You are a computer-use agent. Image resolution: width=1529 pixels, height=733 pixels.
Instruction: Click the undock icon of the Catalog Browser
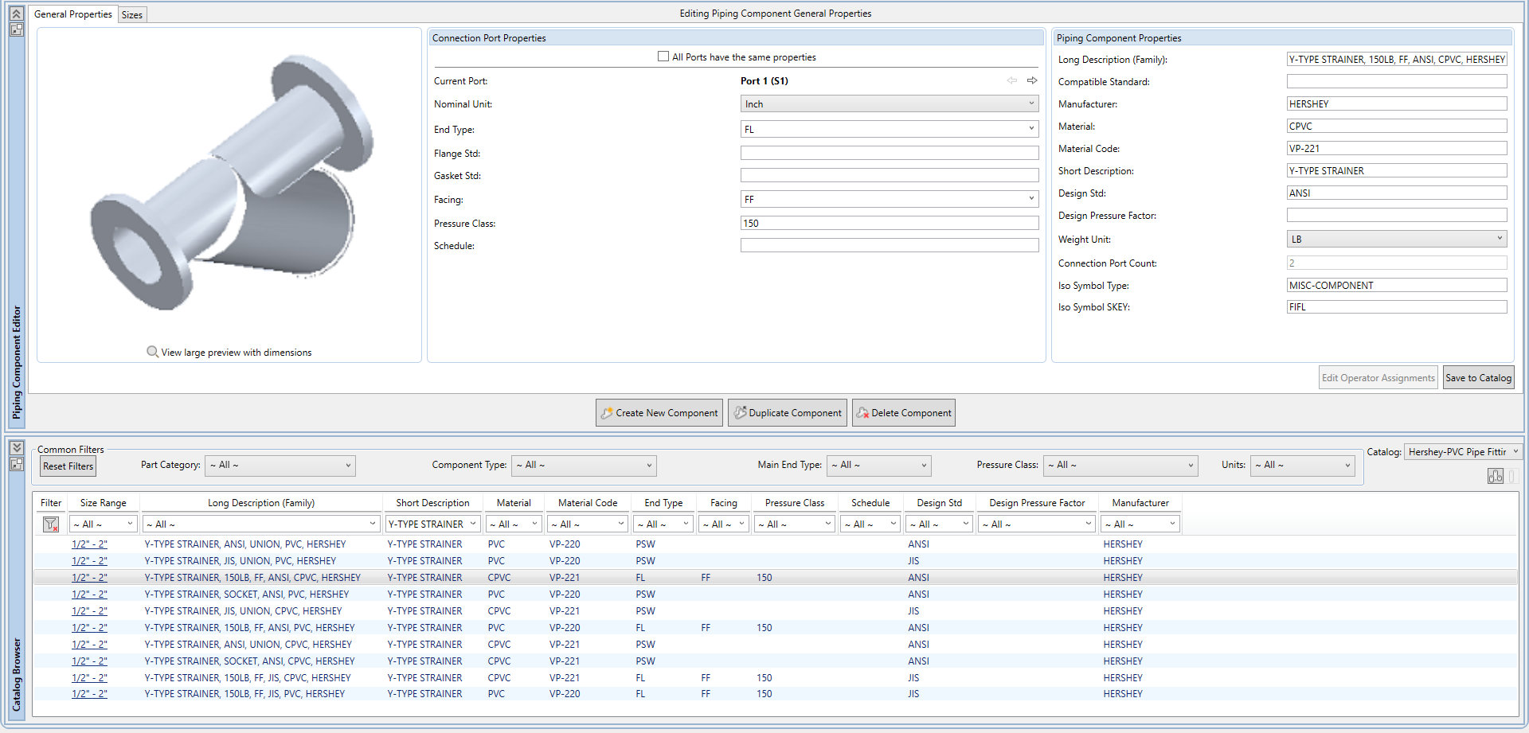click(x=16, y=464)
